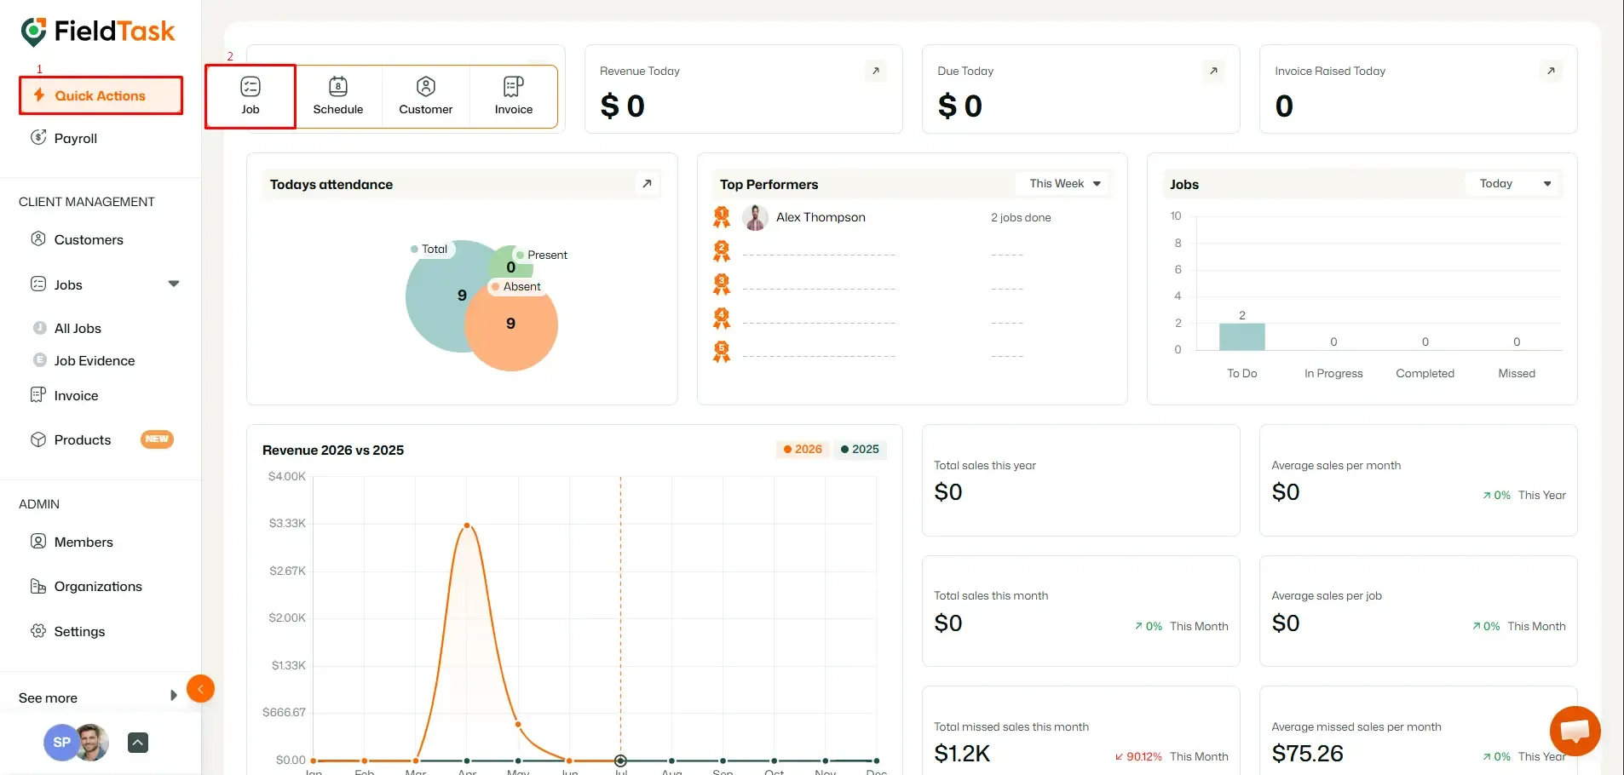Viewport: 1624px width, 775px height.
Task: Open Payroll from the sidebar
Action: point(76,138)
